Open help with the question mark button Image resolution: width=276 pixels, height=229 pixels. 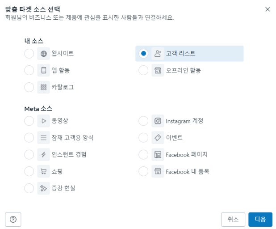click(x=13, y=220)
